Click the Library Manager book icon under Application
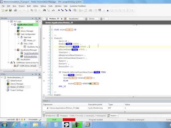 pos(18,31)
